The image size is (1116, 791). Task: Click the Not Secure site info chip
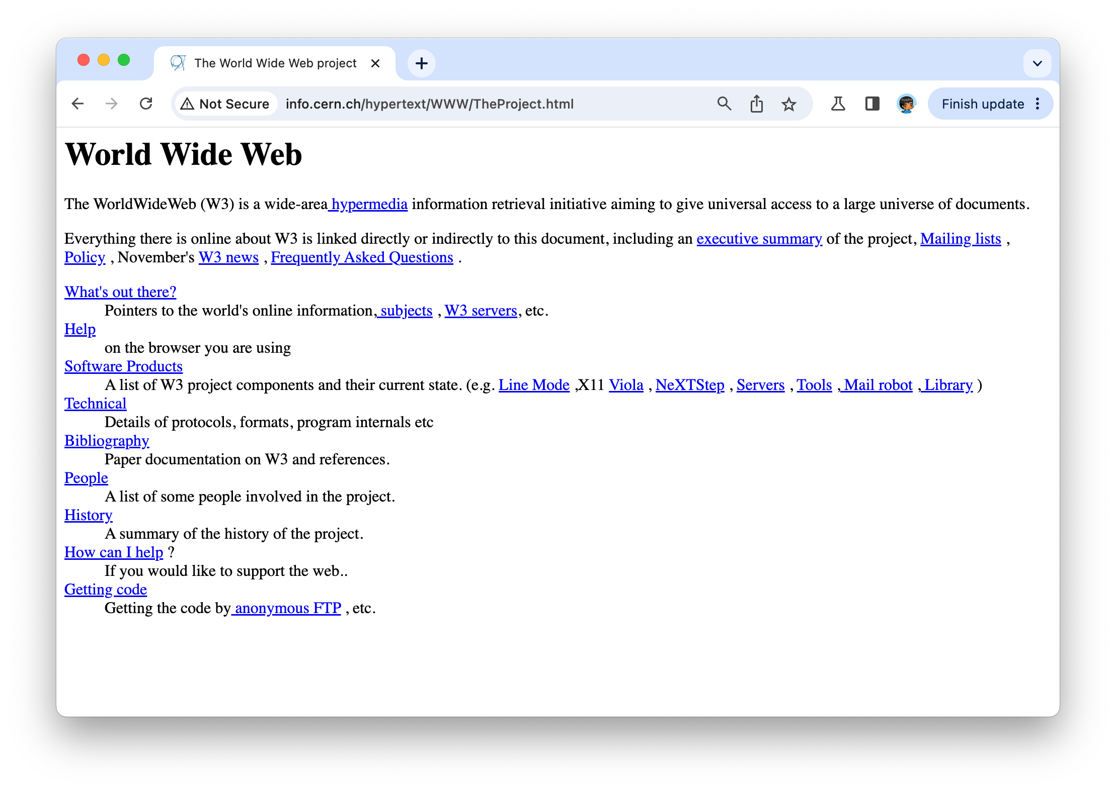pyautogui.click(x=225, y=104)
